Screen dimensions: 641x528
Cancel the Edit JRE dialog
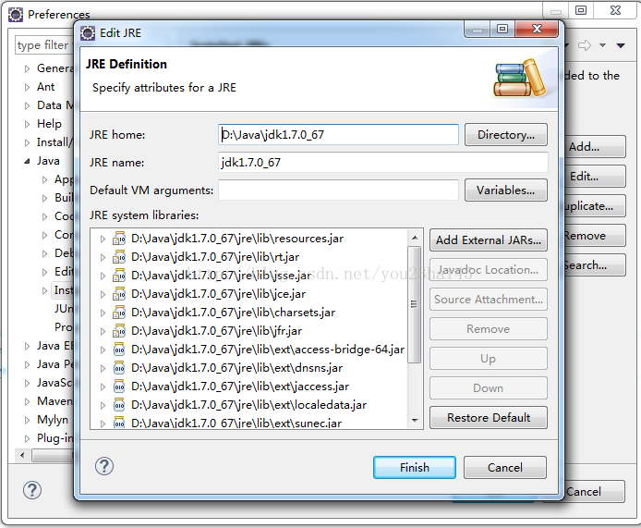coord(505,467)
